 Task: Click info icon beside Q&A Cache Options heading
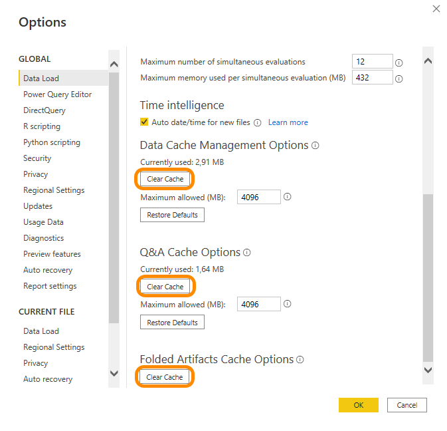click(247, 253)
